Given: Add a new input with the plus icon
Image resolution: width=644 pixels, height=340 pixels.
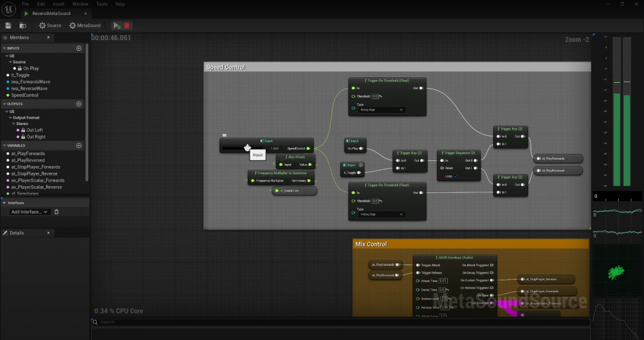Looking at the screenshot, I should click(79, 48).
